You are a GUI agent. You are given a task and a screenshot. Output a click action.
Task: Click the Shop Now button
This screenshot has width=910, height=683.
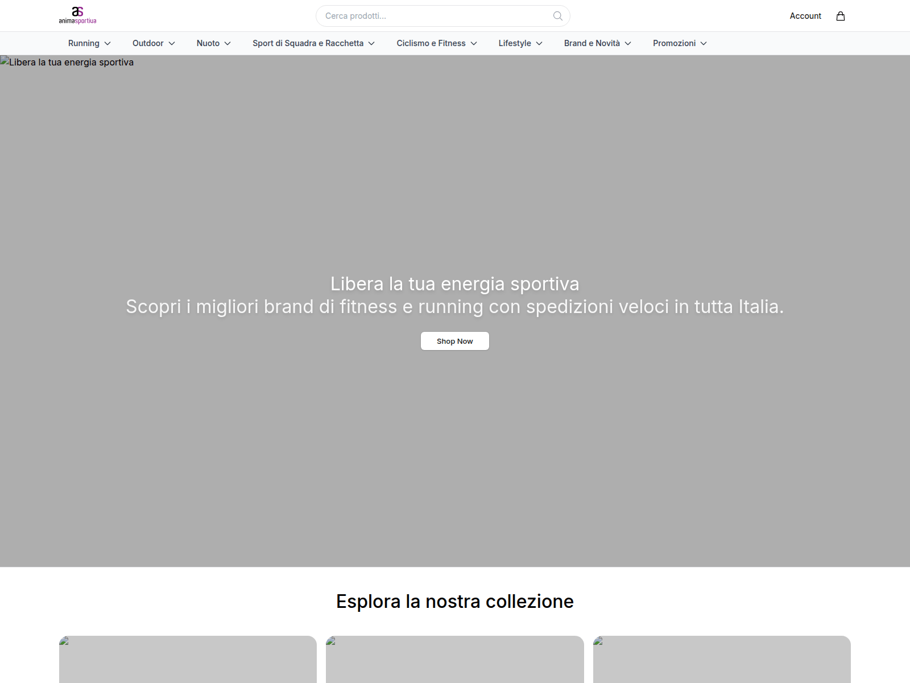point(455,341)
